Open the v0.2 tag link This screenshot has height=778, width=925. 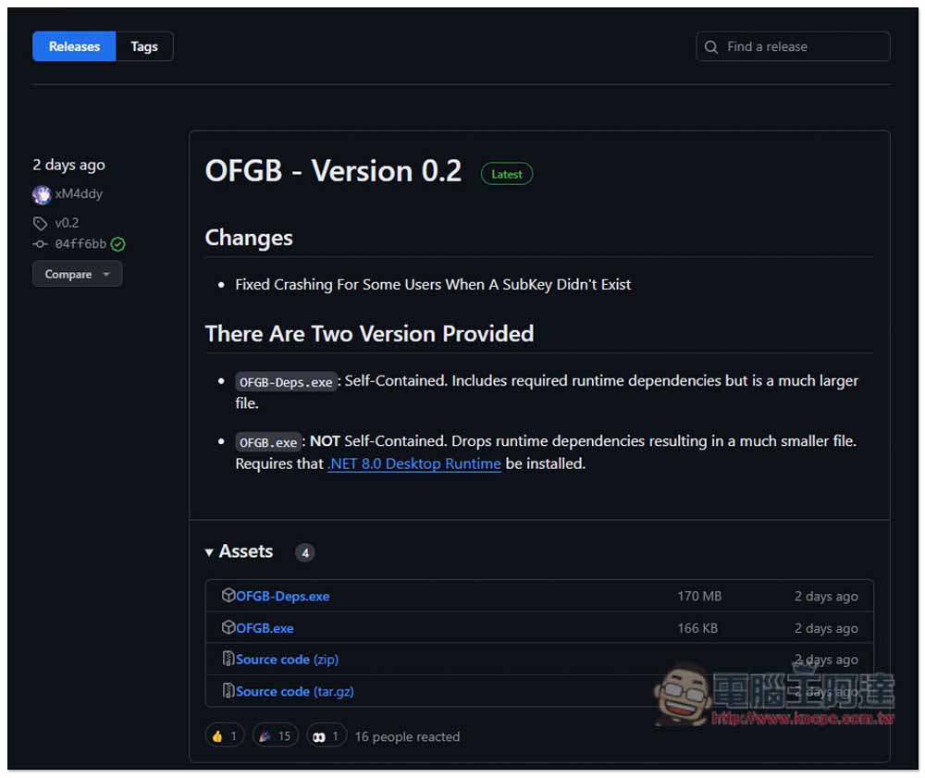tap(67, 223)
